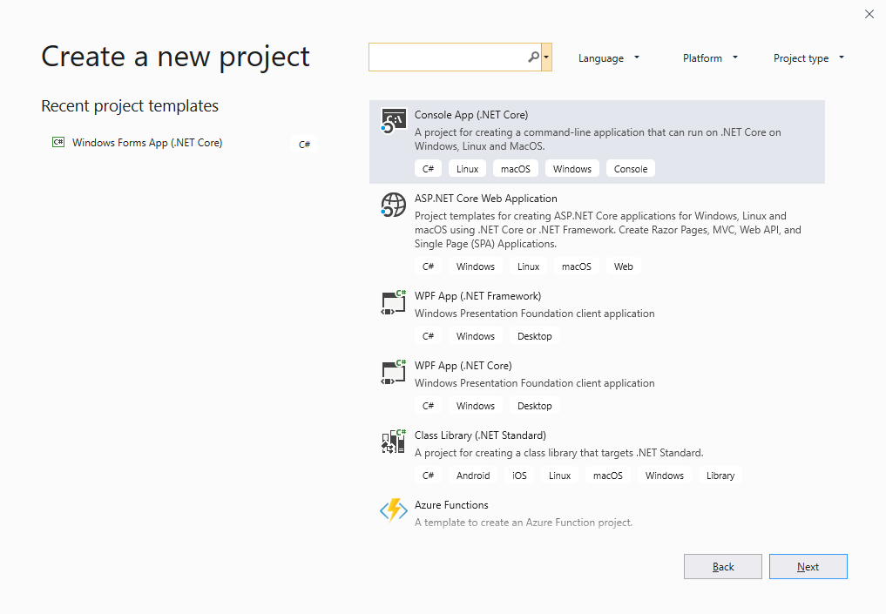886x614 pixels.
Task: Click the macOS tag under Class Library
Action: pyautogui.click(x=608, y=476)
